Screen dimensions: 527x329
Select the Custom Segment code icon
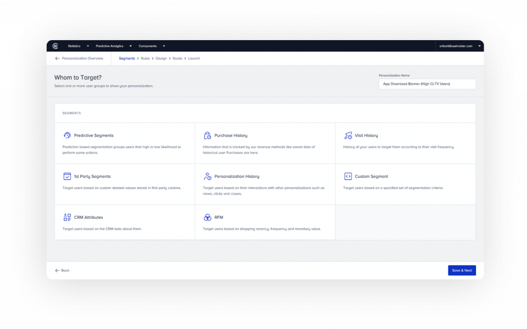coord(348,176)
